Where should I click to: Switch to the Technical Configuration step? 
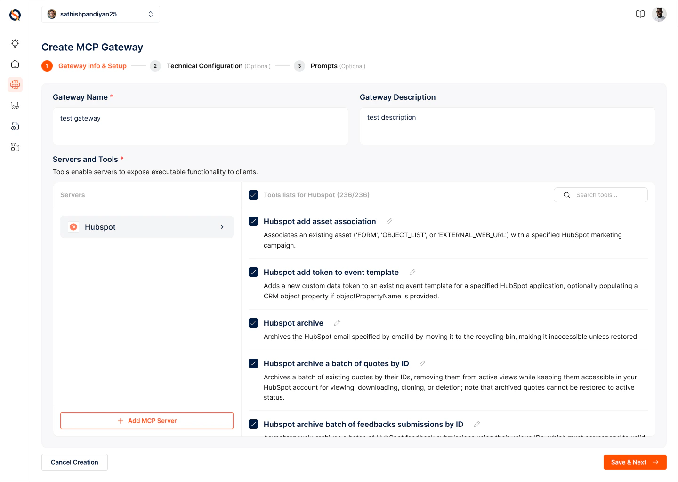[x=204, y=66]
